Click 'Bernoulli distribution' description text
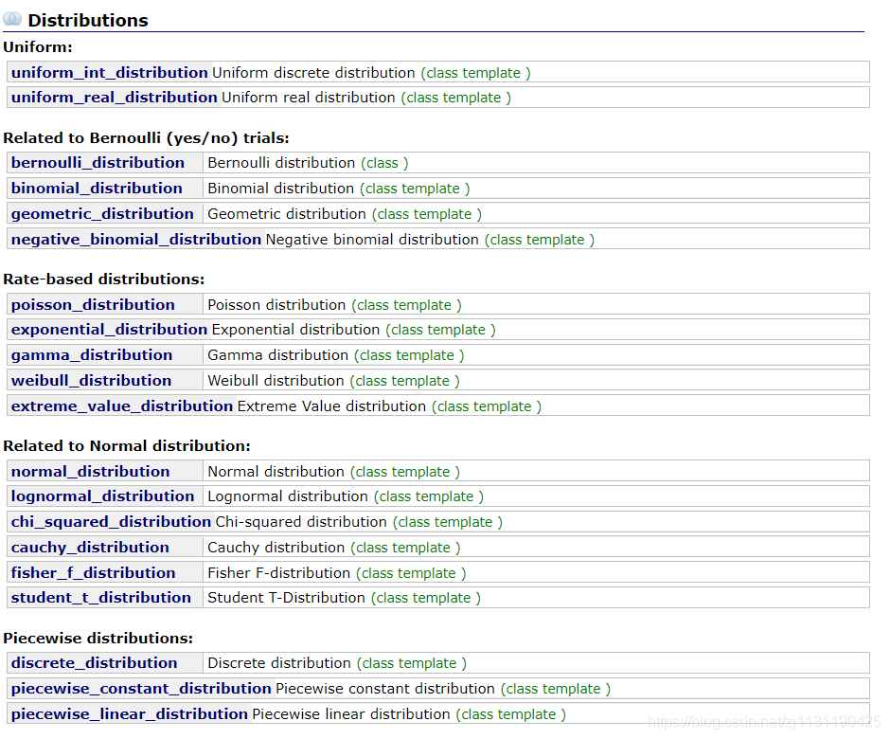 pyautogui.click(x=281, y=163)
